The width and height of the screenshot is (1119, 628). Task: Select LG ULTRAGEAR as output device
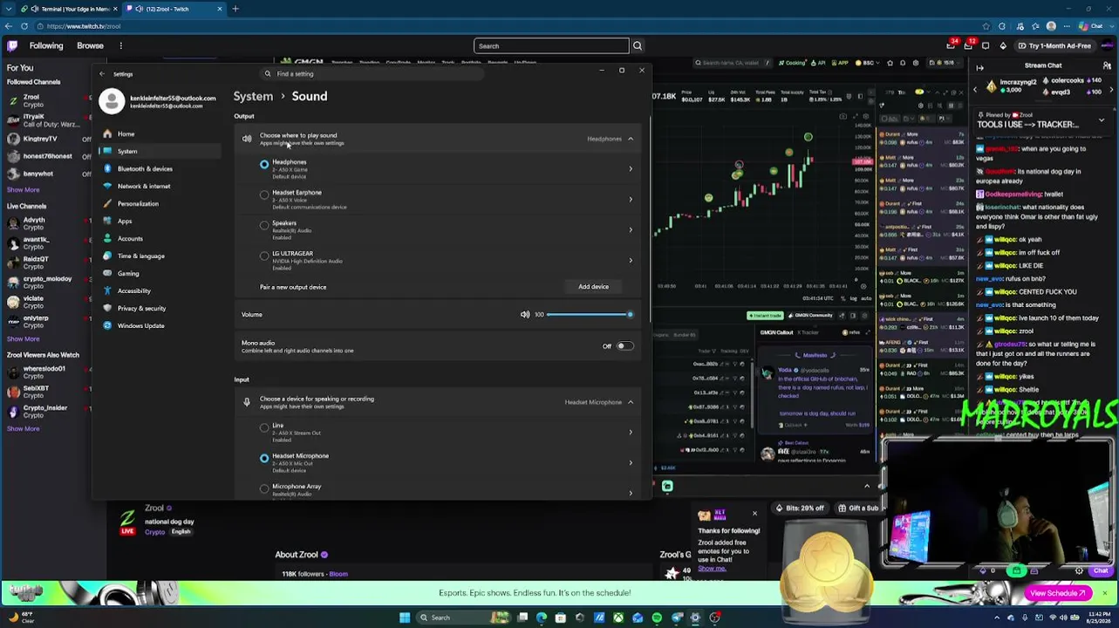click(264, 256)
